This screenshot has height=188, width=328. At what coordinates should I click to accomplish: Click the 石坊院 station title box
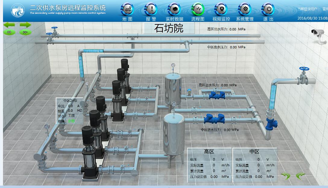pos(169,28)
